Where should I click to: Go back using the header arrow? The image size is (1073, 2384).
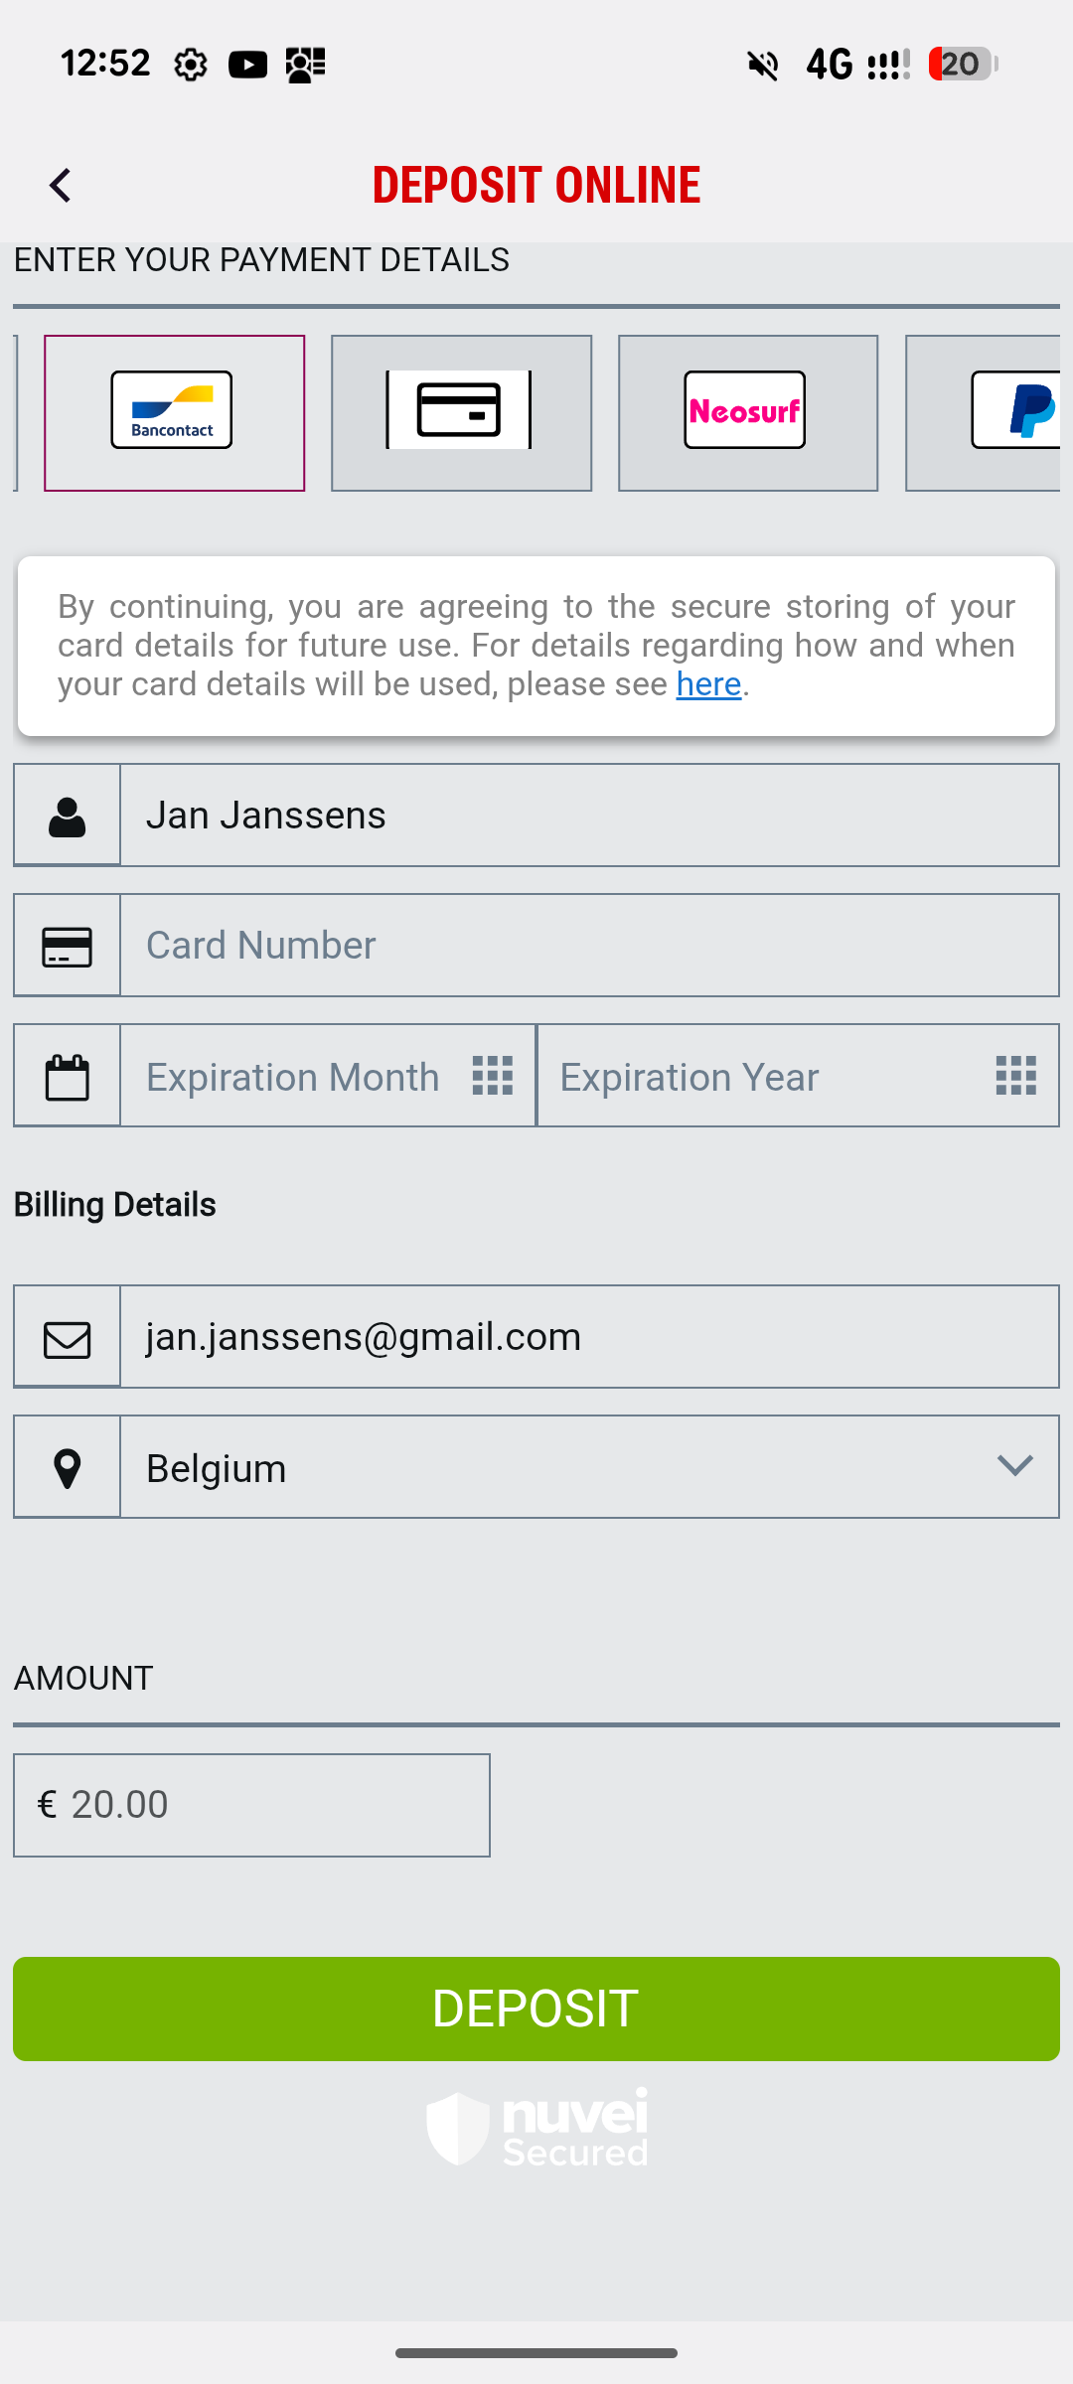(x=61, y=186)
